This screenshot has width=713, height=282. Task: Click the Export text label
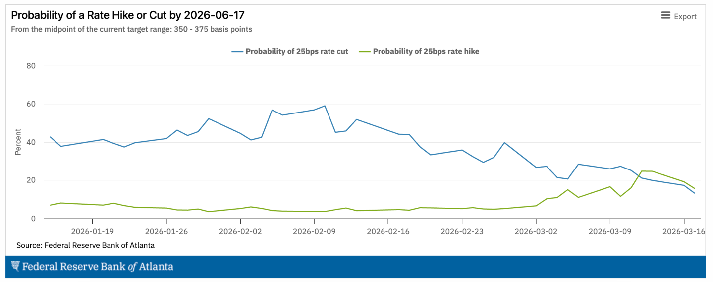coord(685,16)
